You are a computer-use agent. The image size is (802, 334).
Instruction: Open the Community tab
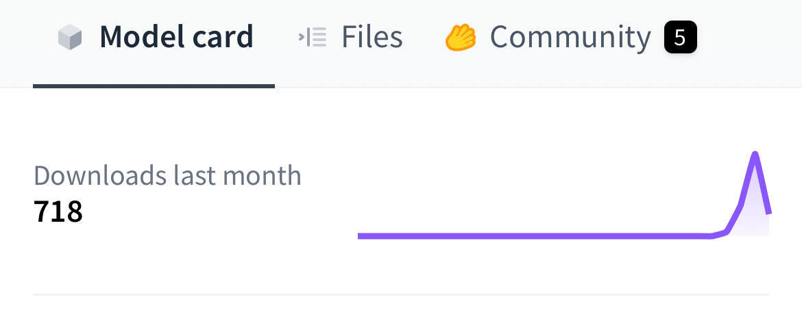click(570, 37)
